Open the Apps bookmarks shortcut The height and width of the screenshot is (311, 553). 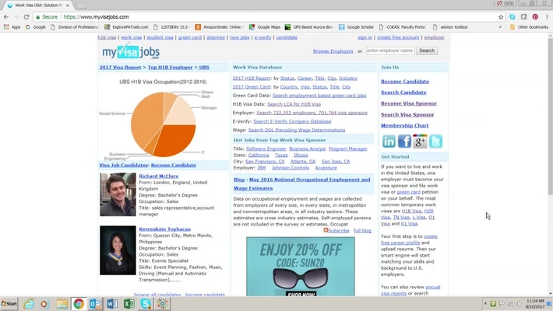[x=12, y=26]
